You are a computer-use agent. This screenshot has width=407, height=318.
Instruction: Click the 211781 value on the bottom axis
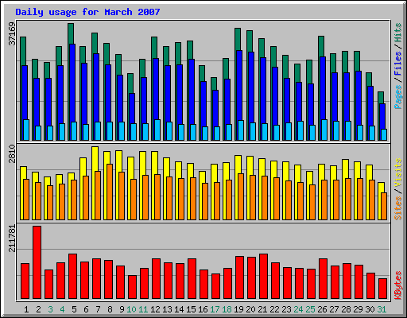12,238
